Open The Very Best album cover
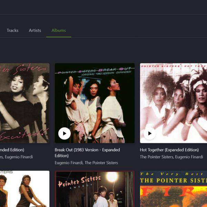 174,189
